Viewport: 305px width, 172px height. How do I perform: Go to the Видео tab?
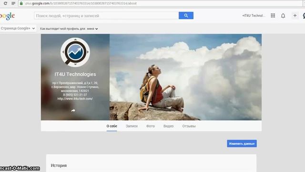click(168, 126)
